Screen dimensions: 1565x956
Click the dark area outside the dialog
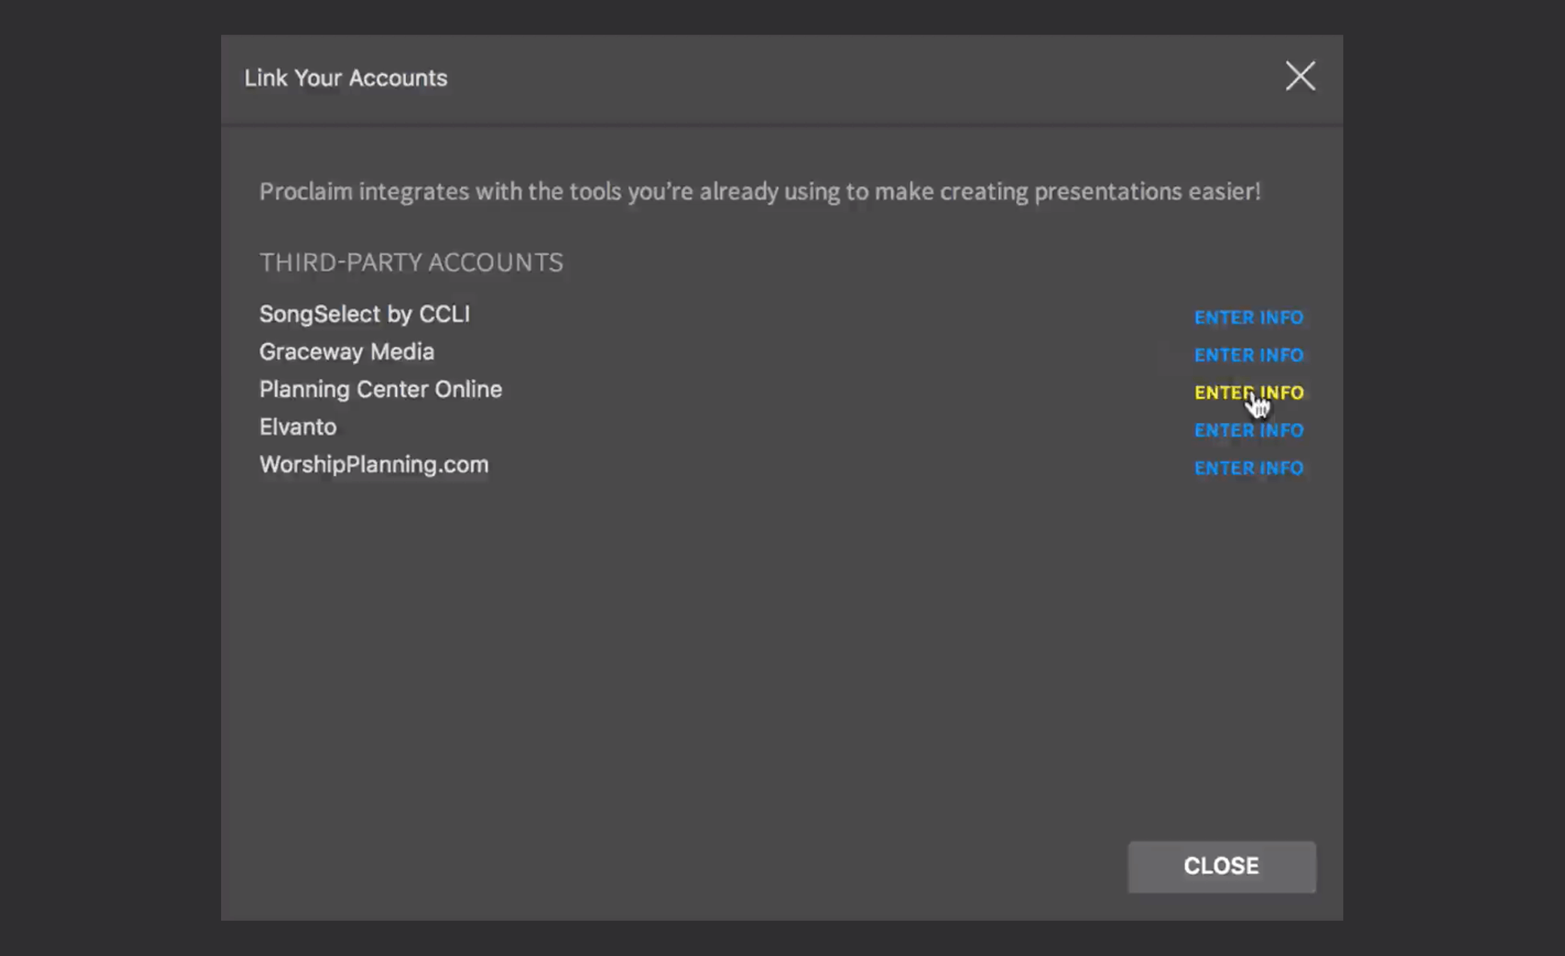[108, 476]
